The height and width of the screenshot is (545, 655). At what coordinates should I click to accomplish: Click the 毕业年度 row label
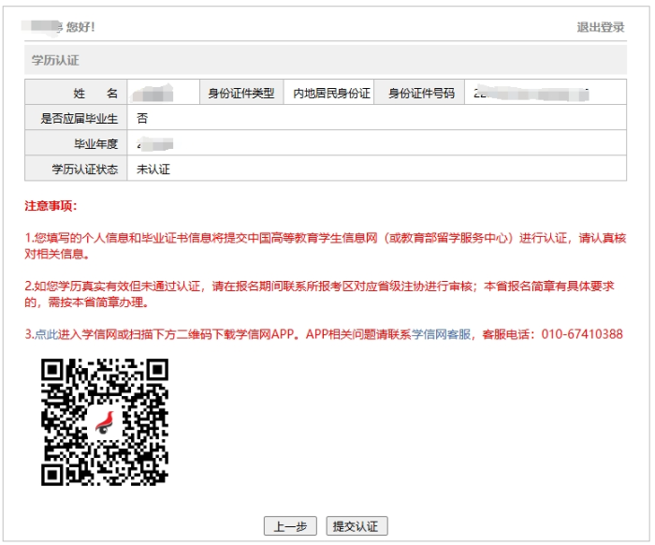96,144
